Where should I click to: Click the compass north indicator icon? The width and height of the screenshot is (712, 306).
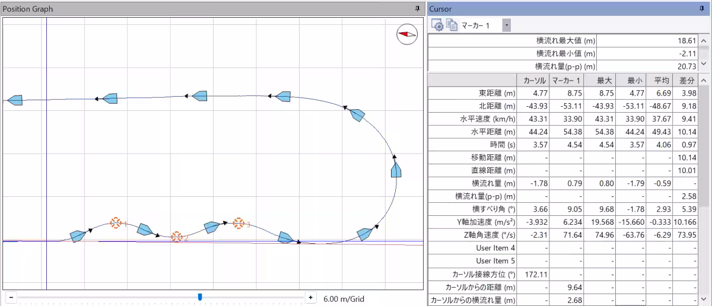click(407, 34)
